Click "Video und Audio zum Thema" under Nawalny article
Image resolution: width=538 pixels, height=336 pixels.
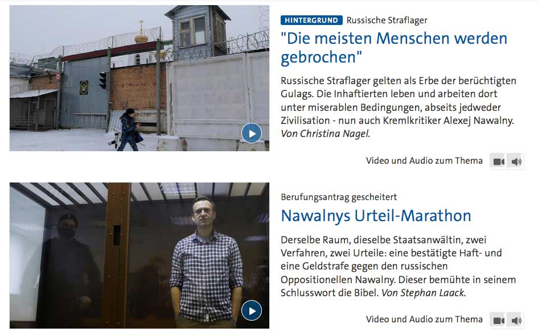click(424, 319)
